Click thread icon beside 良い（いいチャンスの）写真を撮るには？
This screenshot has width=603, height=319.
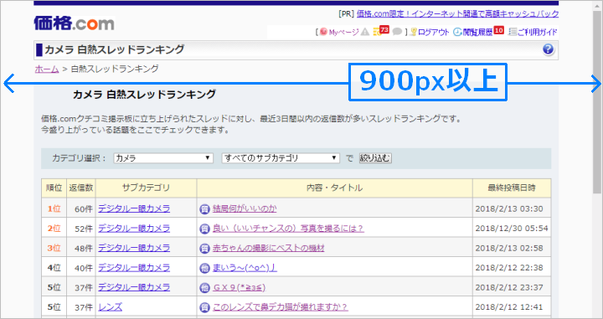tap(204, 229)
